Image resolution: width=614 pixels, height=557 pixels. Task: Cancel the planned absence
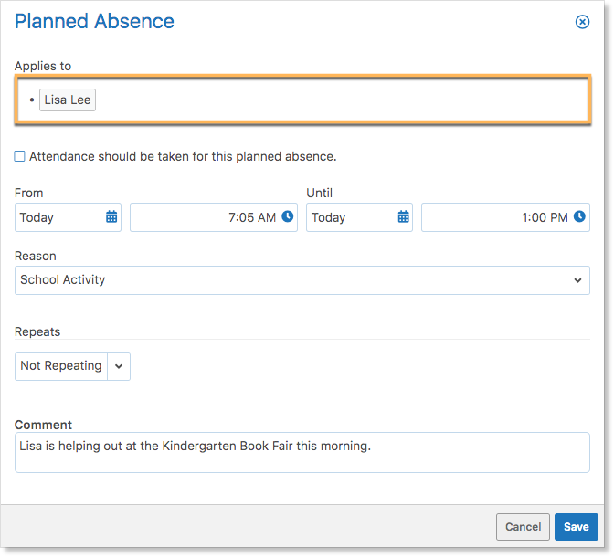pyautogui.click(x=523, y=527)
